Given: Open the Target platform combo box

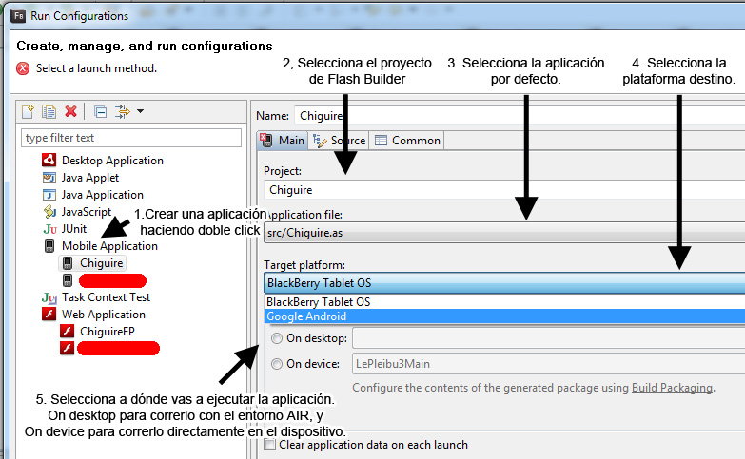Looking at the screenshot, I should 504,283.
